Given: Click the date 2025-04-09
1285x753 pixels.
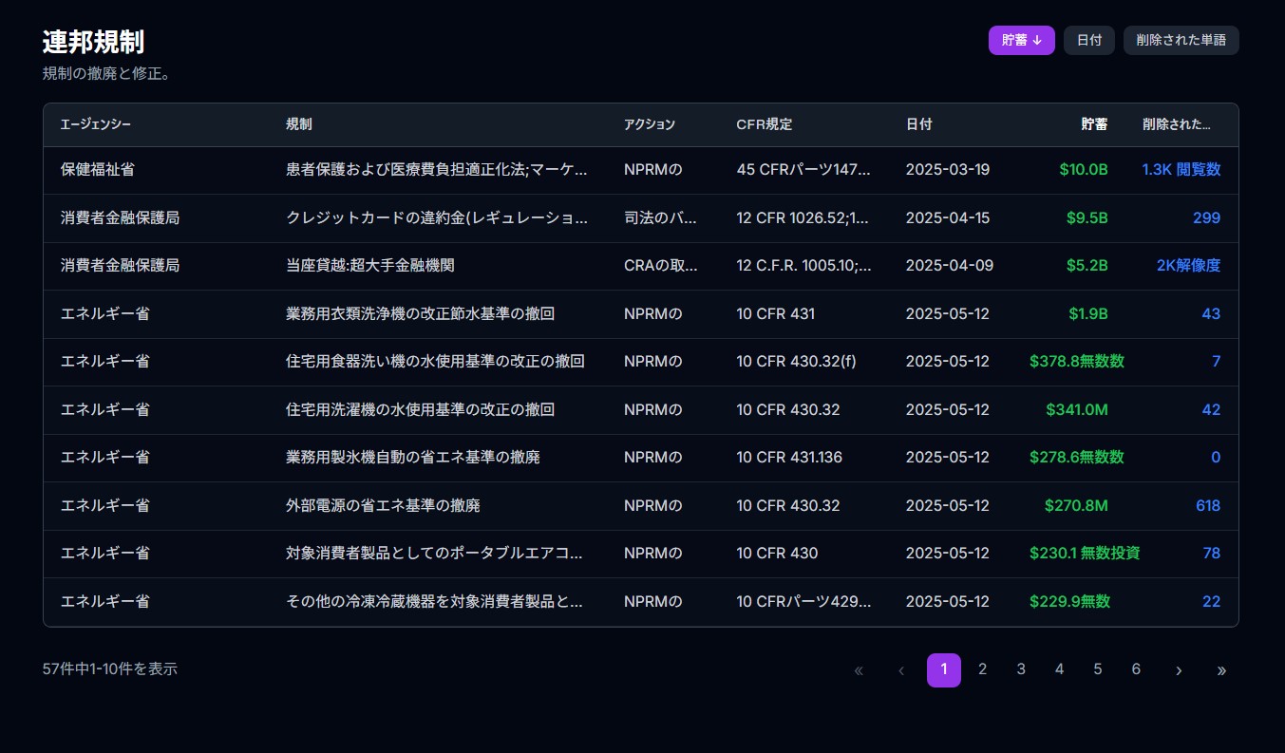Looking at the screenshot, I should coord(950,266).
